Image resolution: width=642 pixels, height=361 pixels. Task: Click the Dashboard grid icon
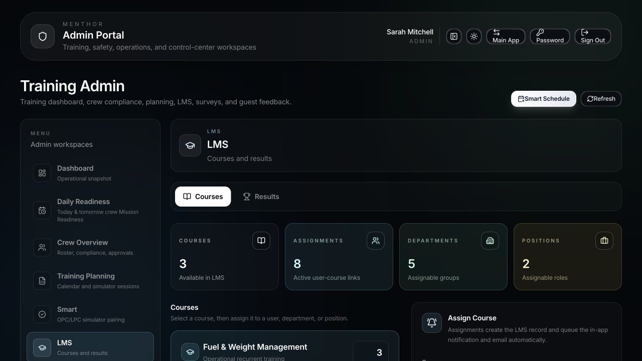(x=42, y=173)
